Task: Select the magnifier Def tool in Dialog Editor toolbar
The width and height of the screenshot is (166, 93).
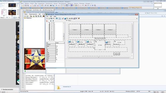Action: pos(67,18)
